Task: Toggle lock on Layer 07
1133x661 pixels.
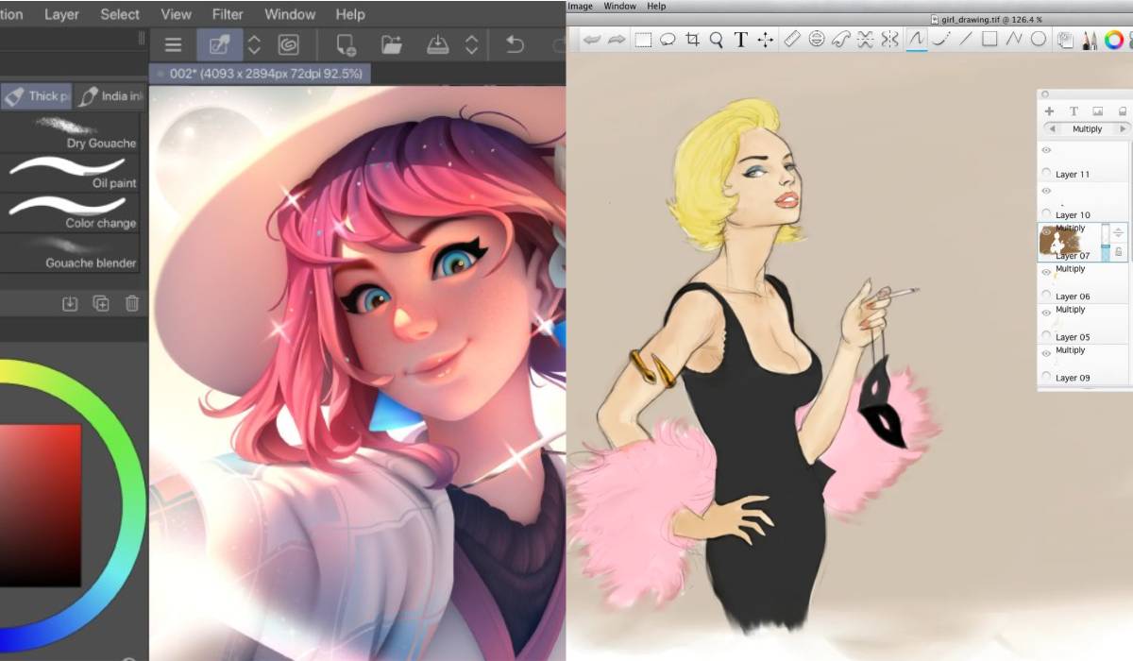Action: coord(1118,252)
